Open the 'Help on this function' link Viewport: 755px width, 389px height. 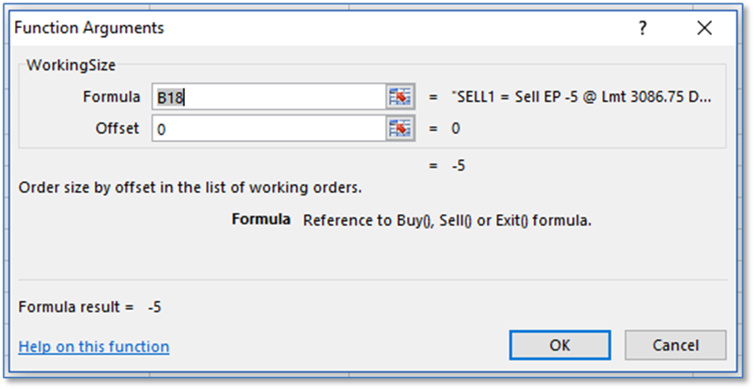(x=93, y=347)
